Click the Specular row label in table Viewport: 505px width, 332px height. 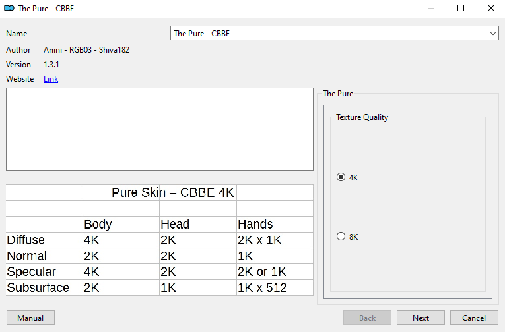(x=31, y=272)
